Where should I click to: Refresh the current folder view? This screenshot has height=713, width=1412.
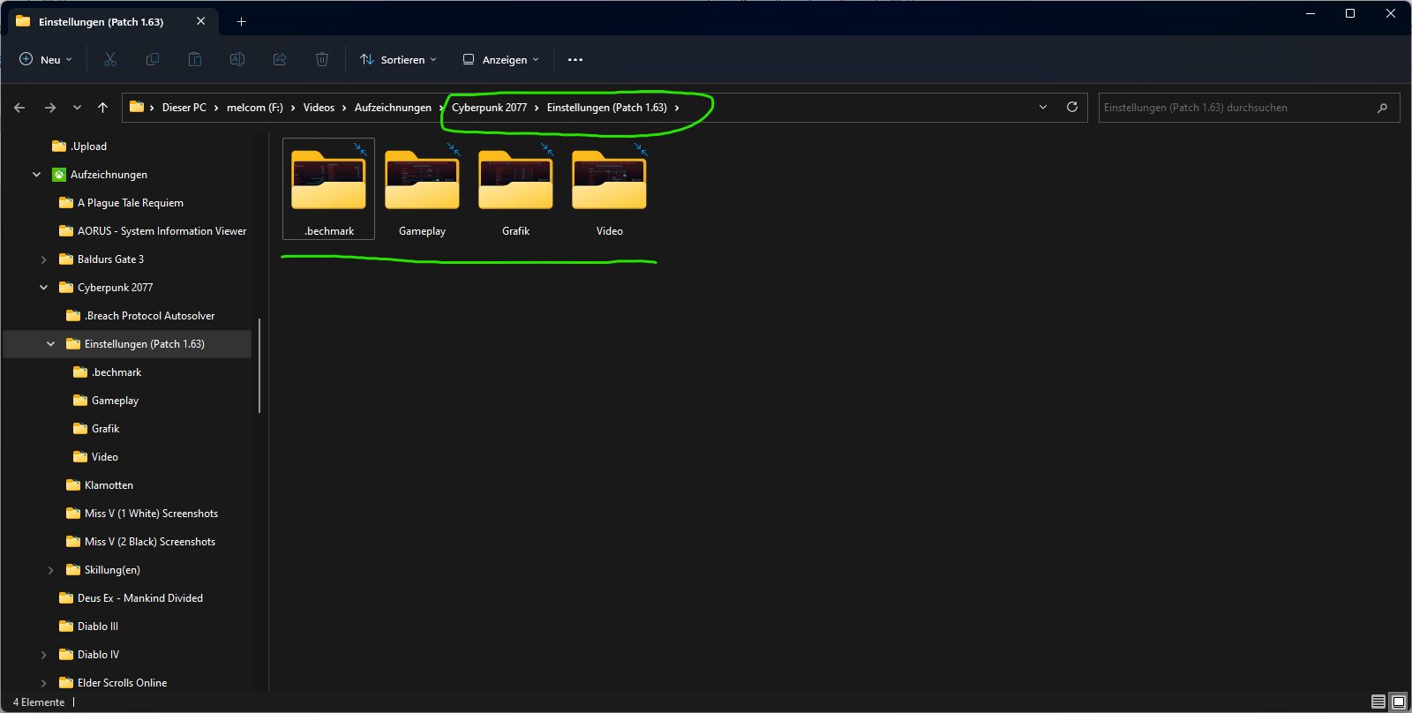1072,107
